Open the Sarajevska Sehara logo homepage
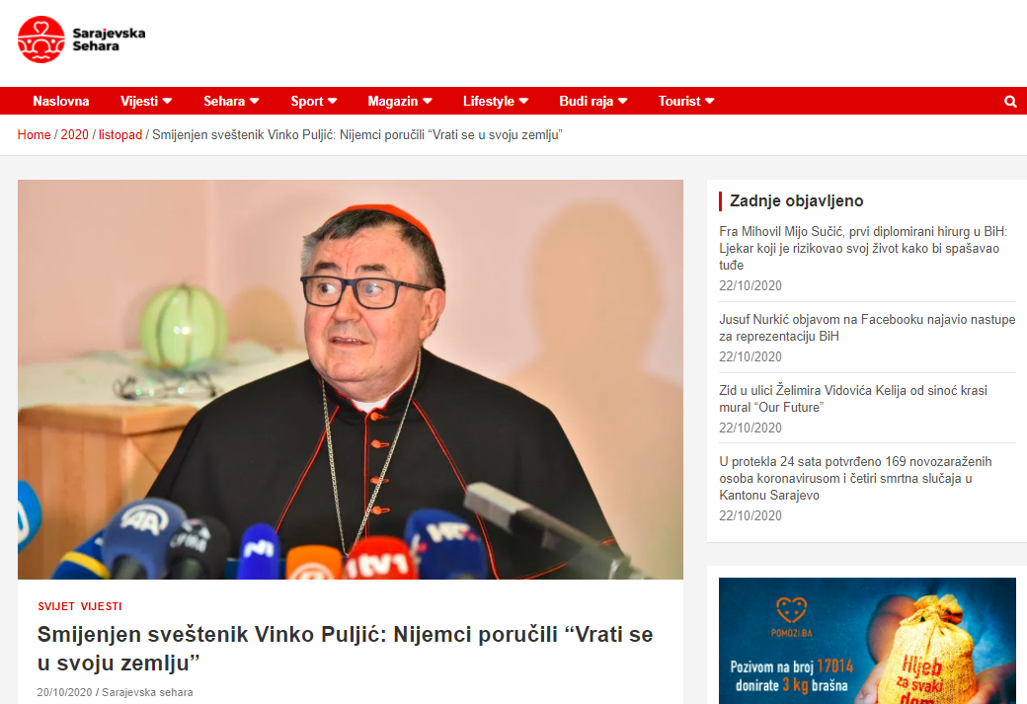The image size is (1027, 704). tap(82, 39)
